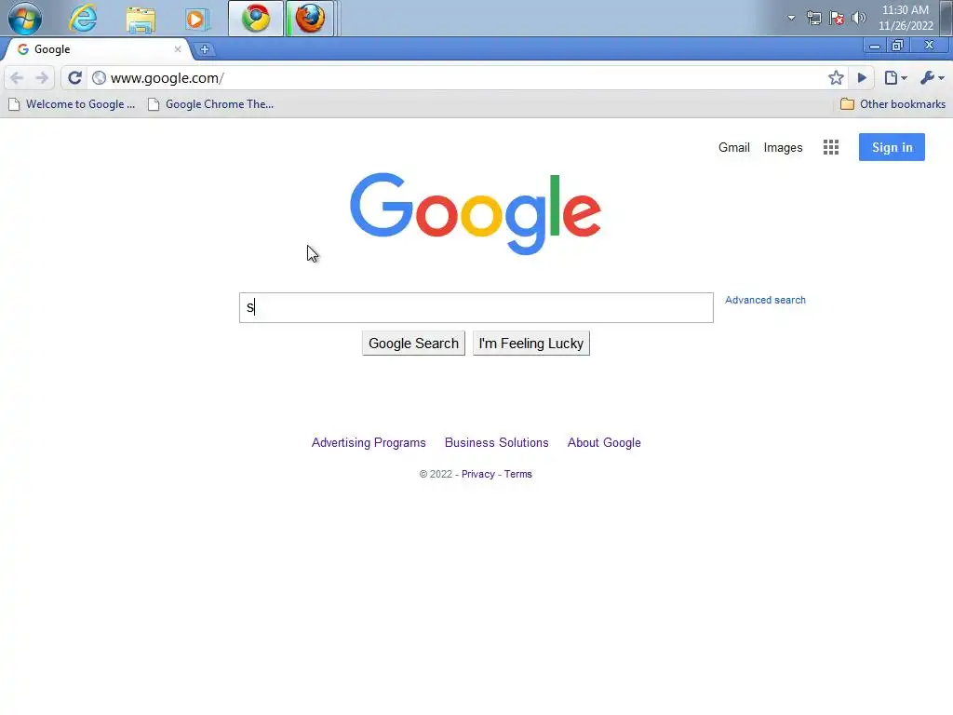Open Windows Explorer from the taskbar
This screenshot has width=953, height=715.
pos(141,19)
